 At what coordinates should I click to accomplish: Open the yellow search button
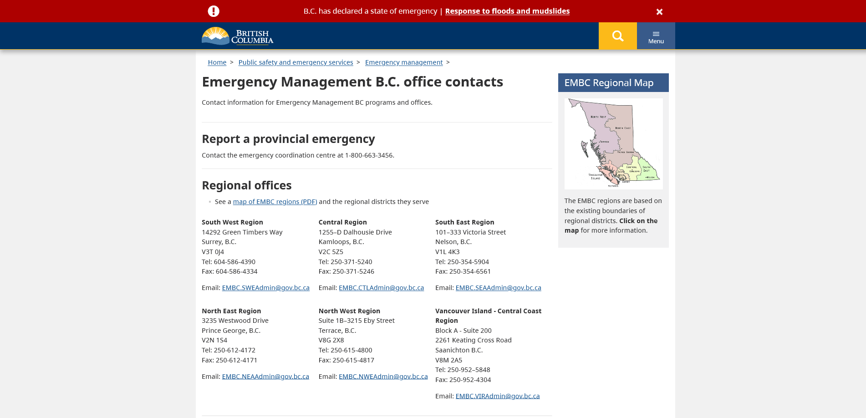click(x=618, y=36)
